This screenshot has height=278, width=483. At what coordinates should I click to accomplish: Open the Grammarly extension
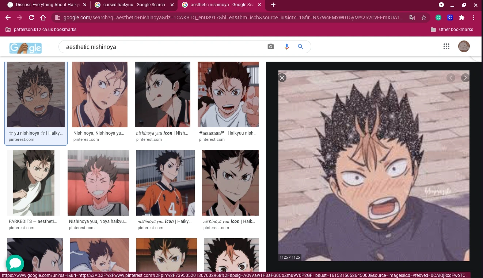click(x=438, y=18)
